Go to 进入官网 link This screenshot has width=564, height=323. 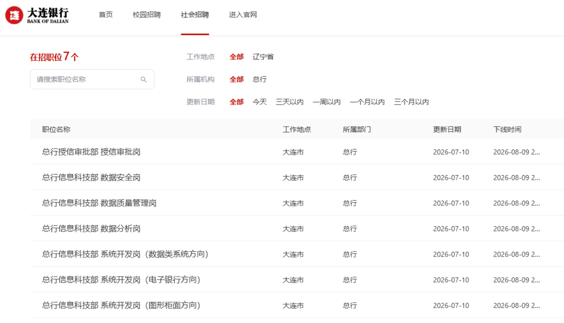click(x=243, y=15)
